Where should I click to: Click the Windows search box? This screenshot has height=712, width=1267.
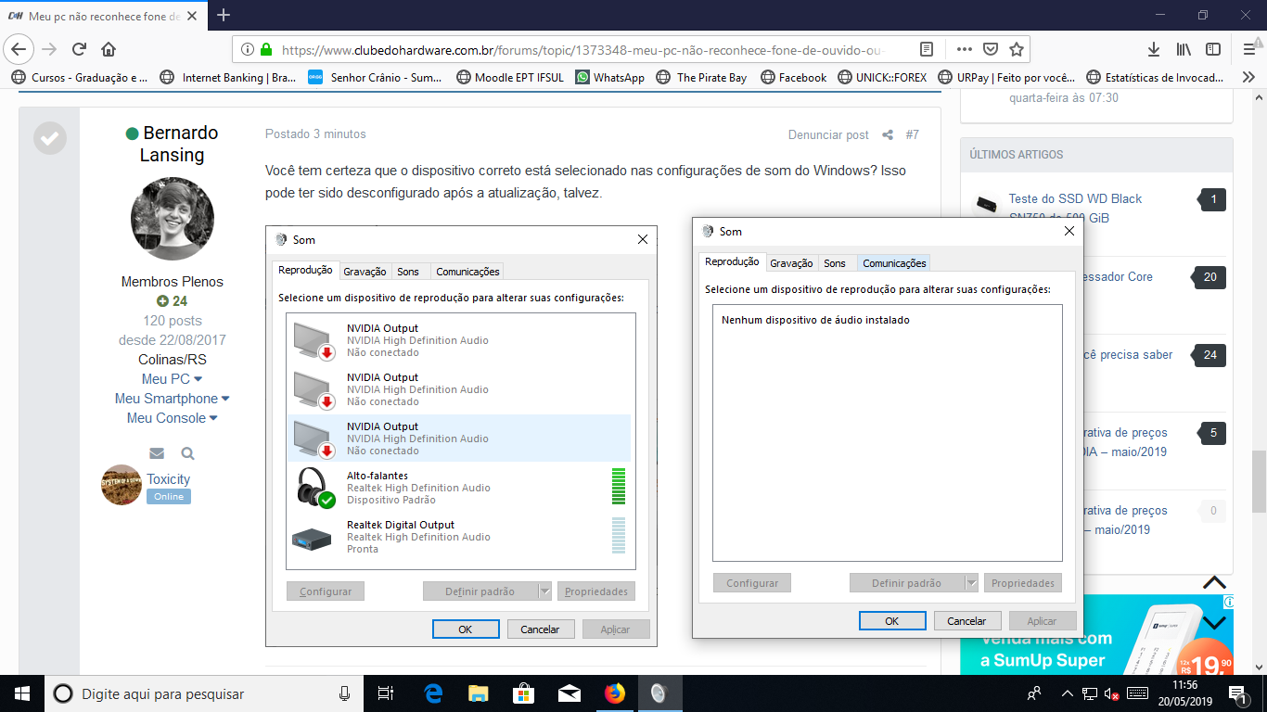pyautogui.click(x=204, y=693)
